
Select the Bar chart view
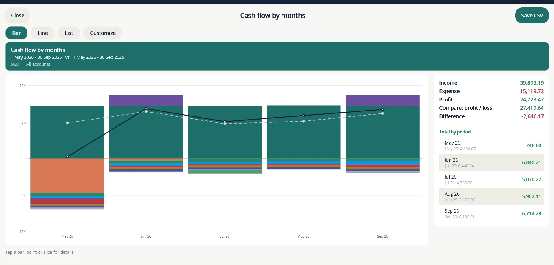(x=16, y=33)
